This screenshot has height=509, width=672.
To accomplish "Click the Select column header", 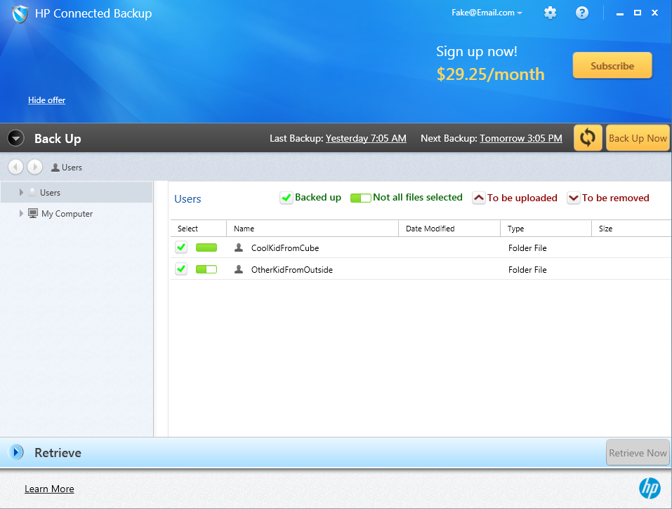I will click(199, 229).
